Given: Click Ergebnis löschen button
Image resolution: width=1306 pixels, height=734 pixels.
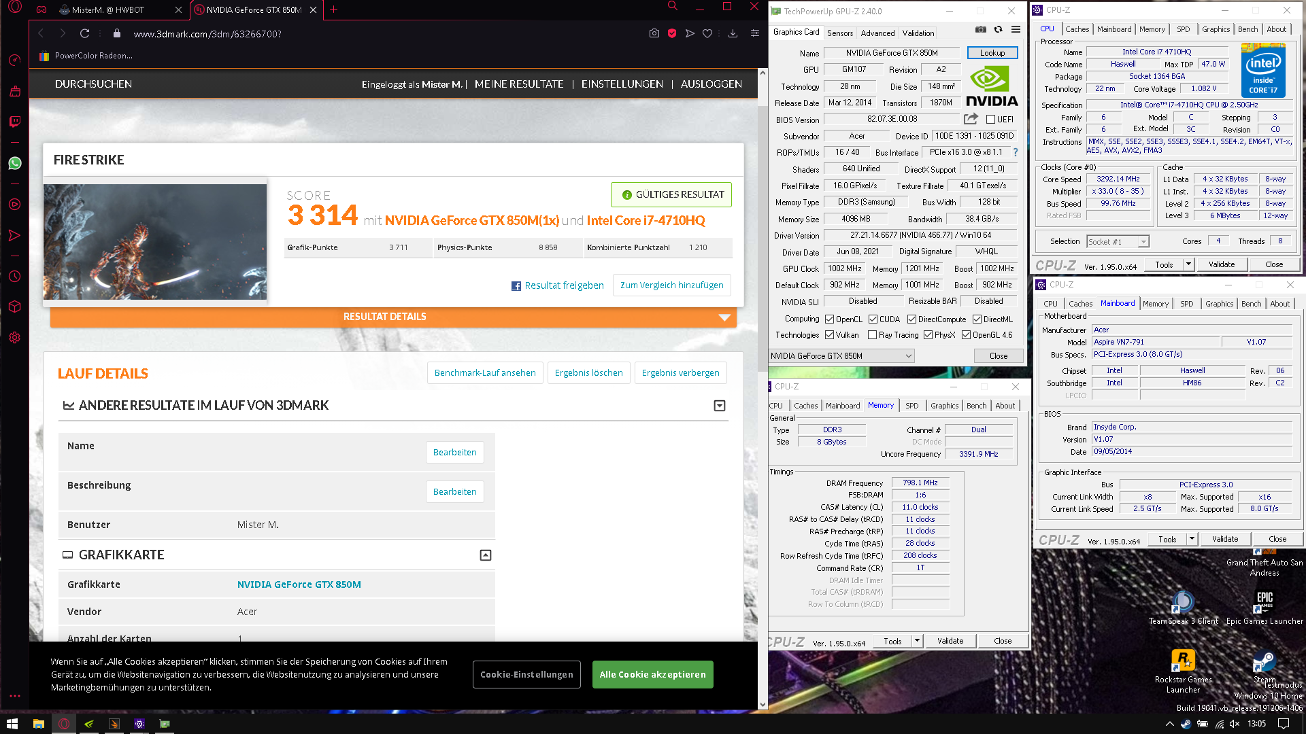Looking at the screenshot, I should 589,373.
